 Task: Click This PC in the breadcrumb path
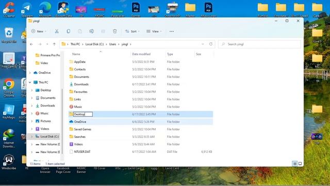(75, 44)
